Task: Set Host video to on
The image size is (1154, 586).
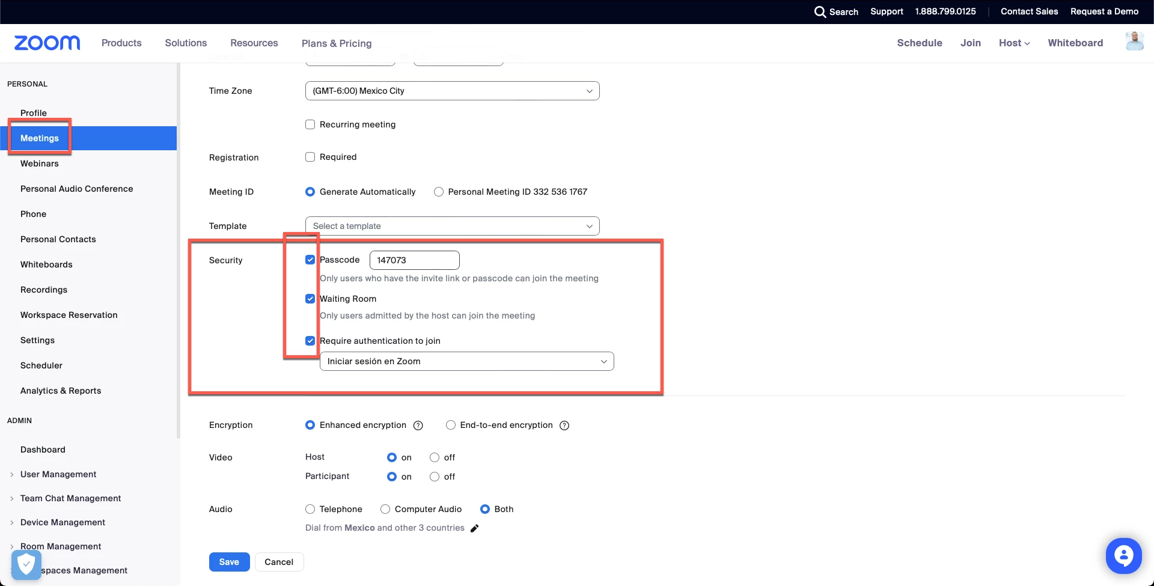Action: pos(392,457)
